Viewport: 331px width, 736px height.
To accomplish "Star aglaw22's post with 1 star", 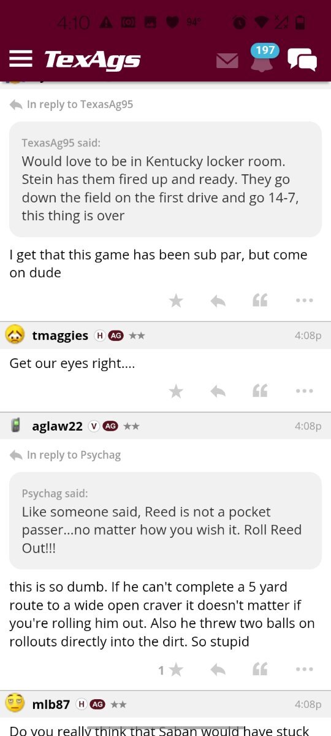I will [x=171, y=670].
